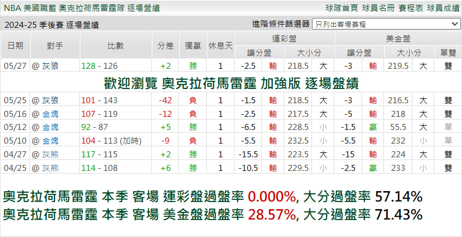Screen dimensions: 462x237
Task: Click the -10.5 spread value
Action: click(248, 168)
